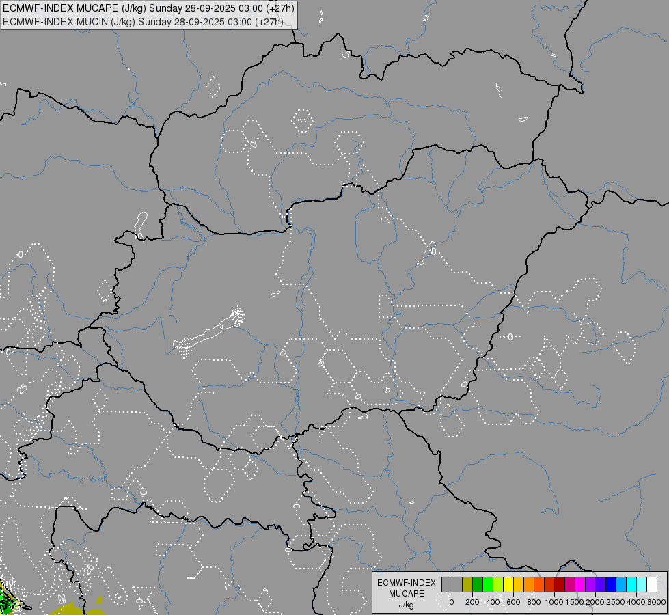
Task: Choose the cyan legend swatch
Action: pos(632,584)
